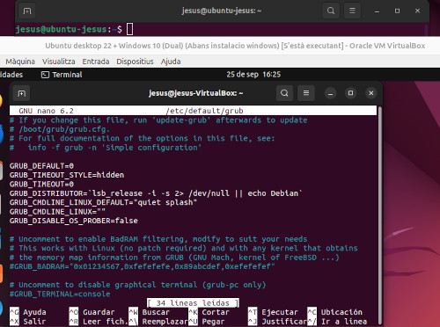The width and height of the screenshot is (440, 327).
Task: Click the GRUB_CMDLINE_LINUX="" line
Action: [x=57, y=212]
